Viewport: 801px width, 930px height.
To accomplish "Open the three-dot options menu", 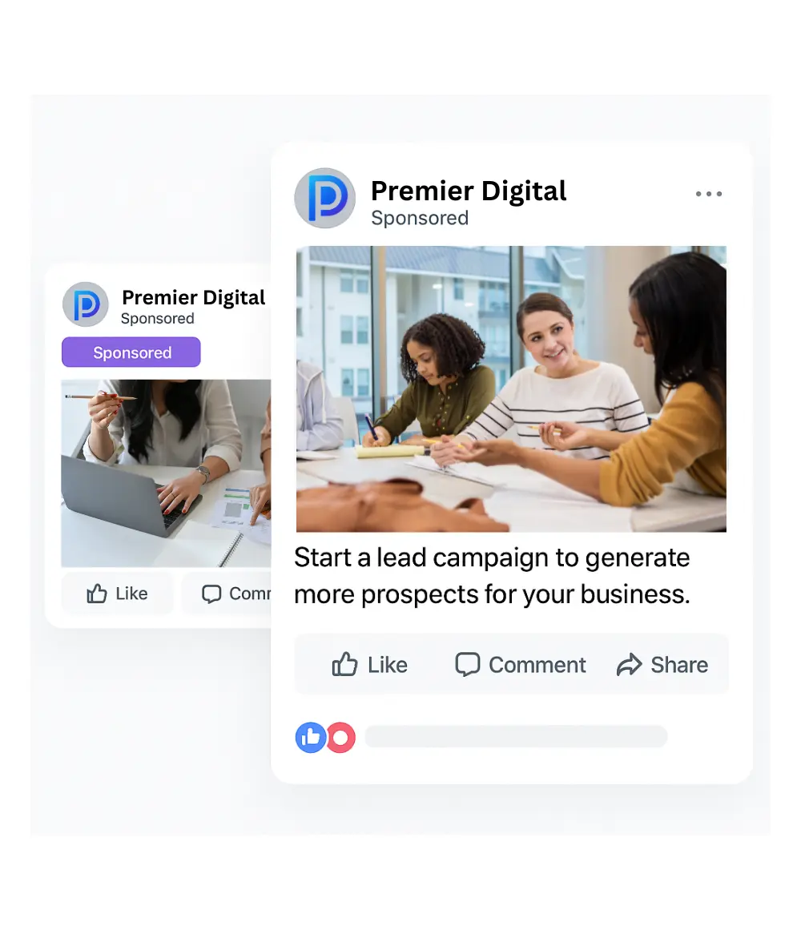I will click(x=709, y=194).
